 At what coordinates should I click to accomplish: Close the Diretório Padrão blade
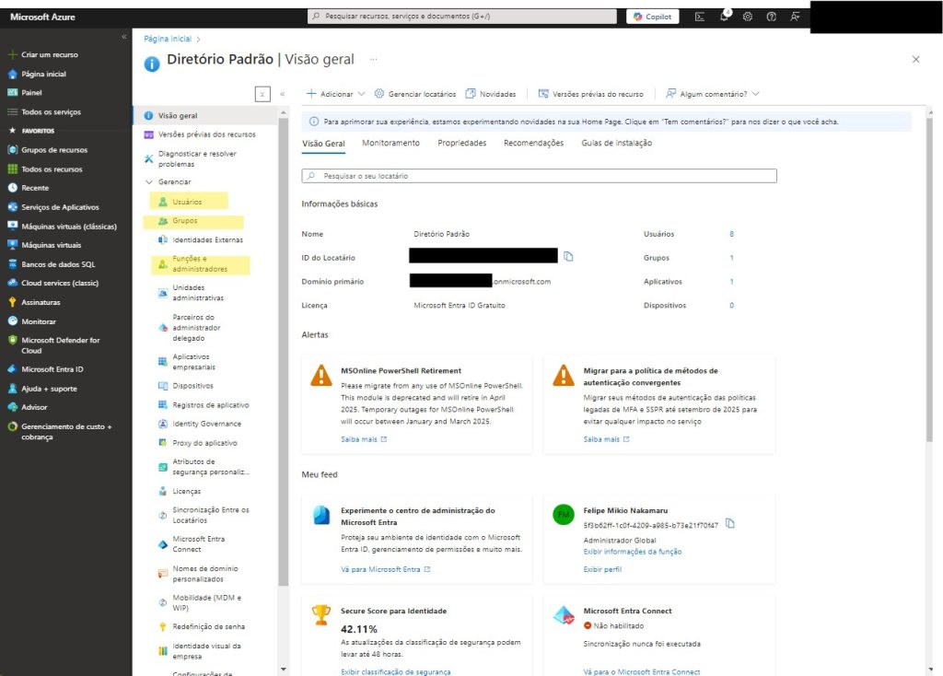click(915, 59)
